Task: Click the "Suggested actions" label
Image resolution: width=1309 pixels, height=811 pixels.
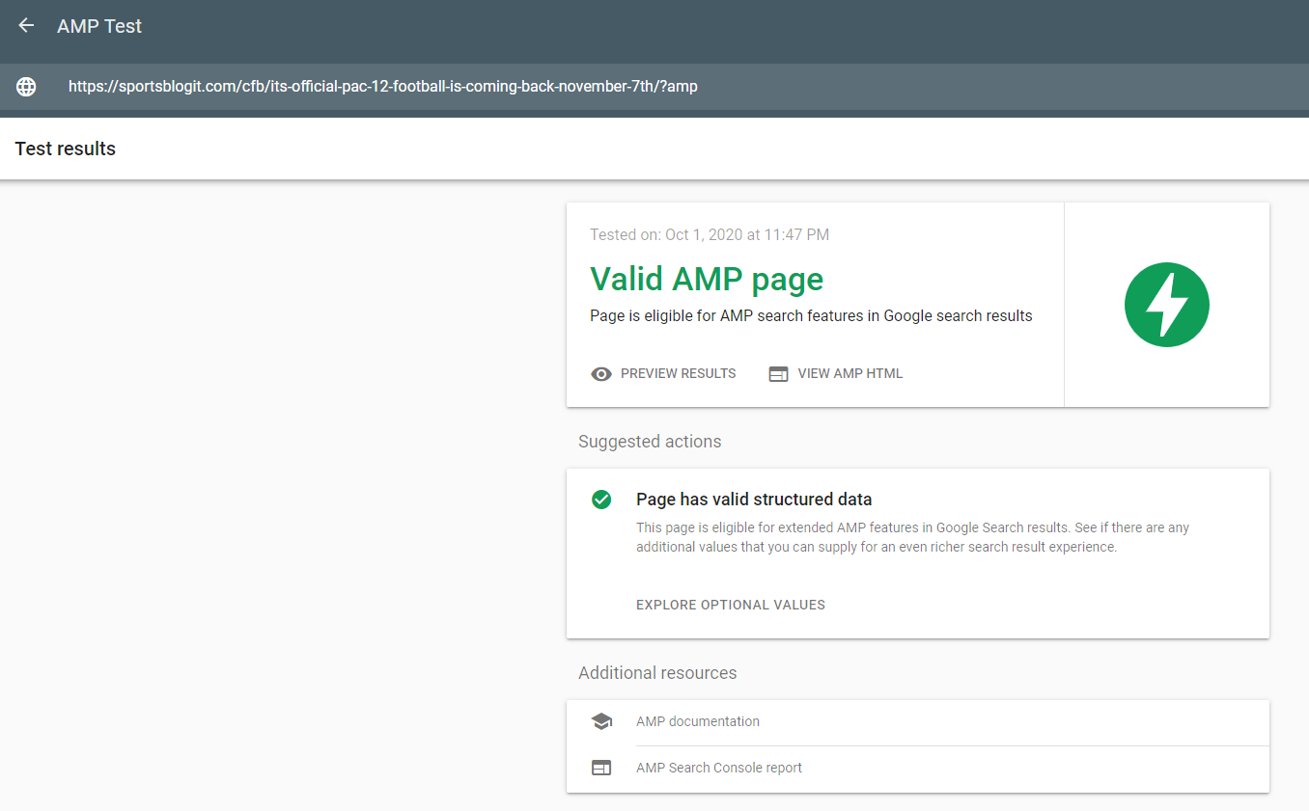Action: pyautogui.click(x=650, y=442)
